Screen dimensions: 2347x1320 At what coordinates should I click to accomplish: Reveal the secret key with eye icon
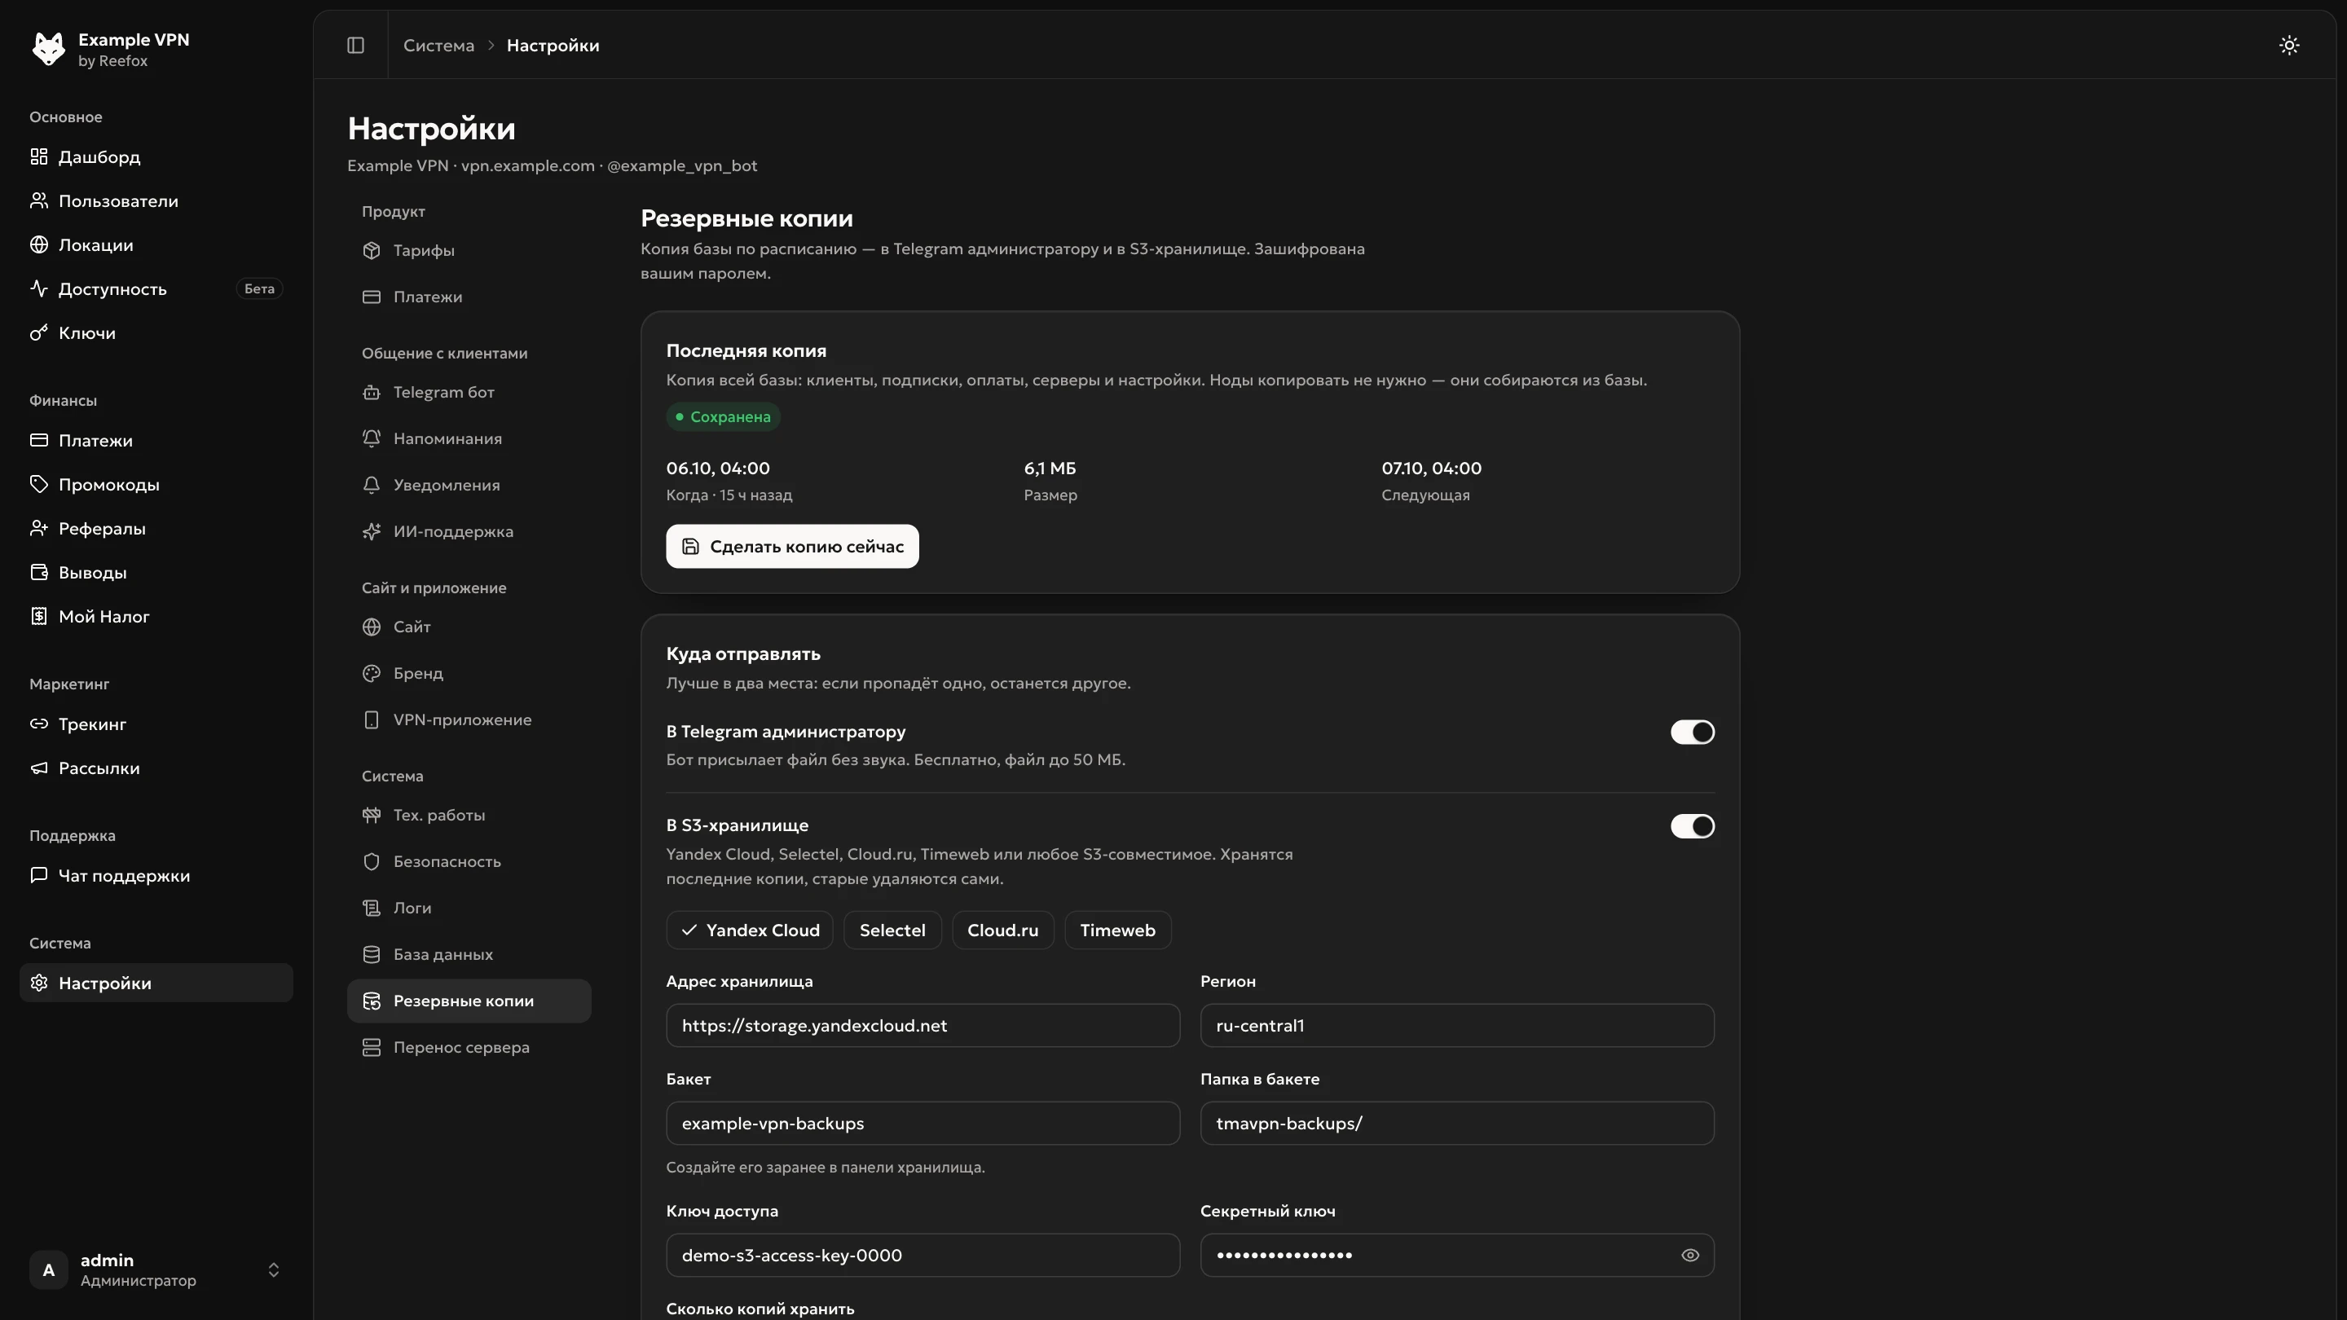click(x=1689, y=1255)
